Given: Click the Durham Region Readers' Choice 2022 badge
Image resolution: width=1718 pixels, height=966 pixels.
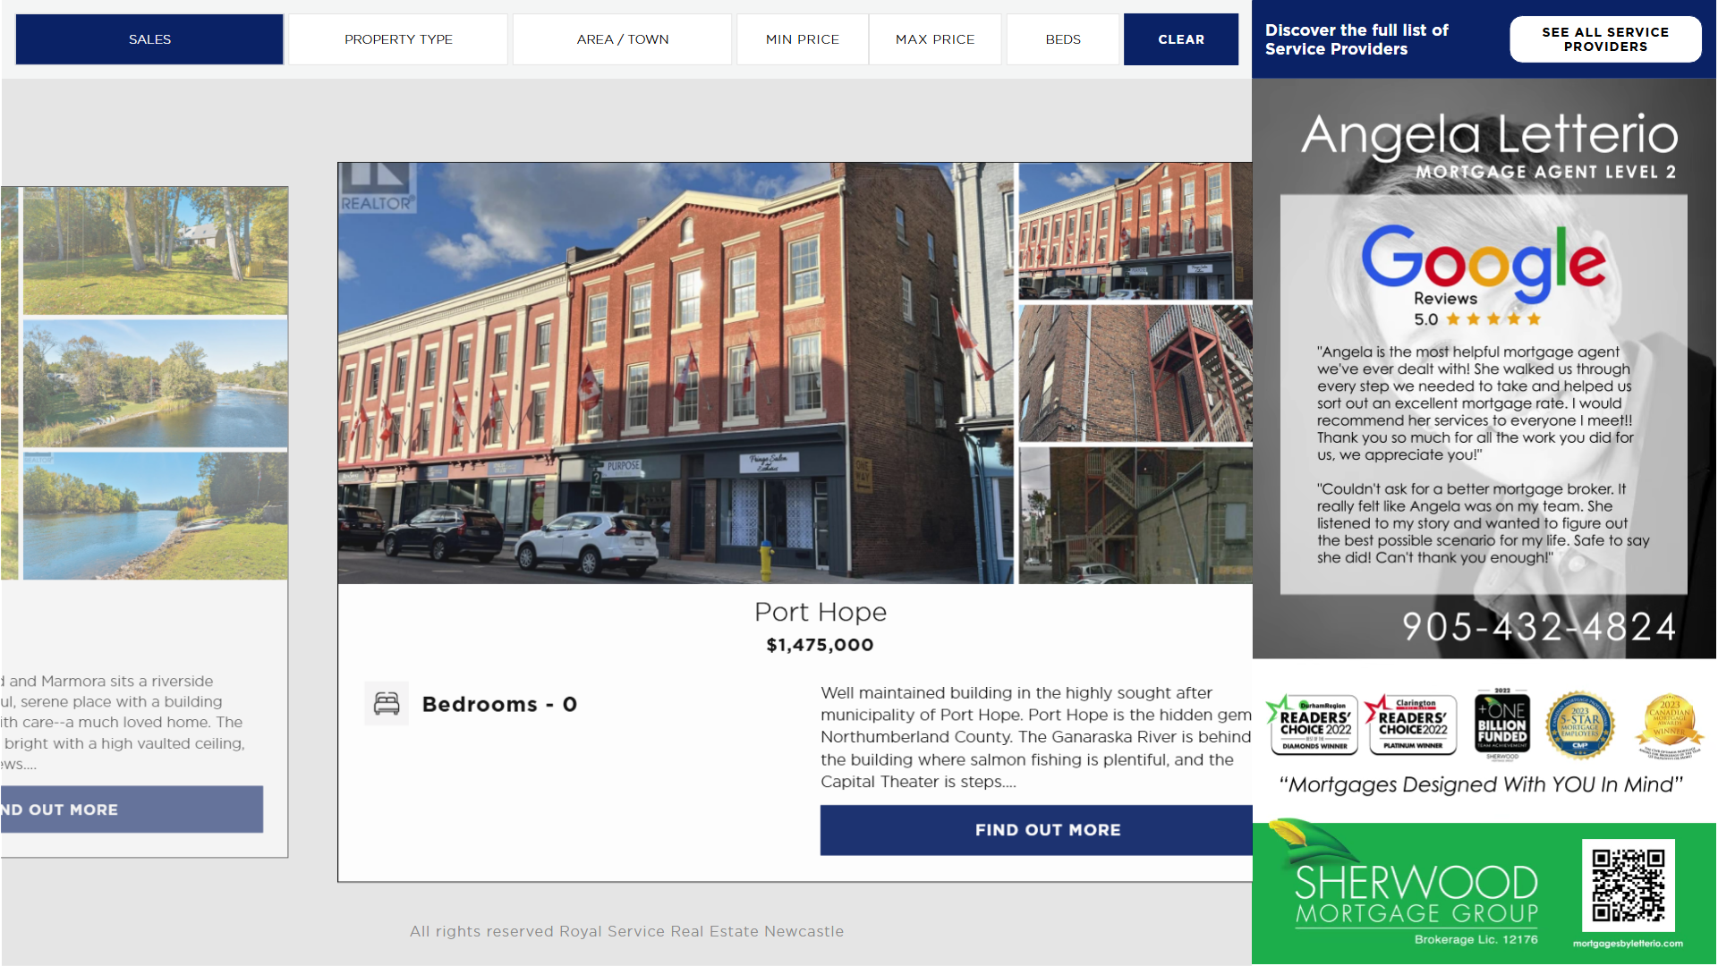Looking at the screenshot, I should tap(1314, 724).
